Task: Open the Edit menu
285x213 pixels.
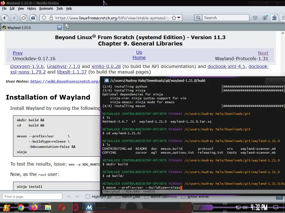Action: [12, 9]
